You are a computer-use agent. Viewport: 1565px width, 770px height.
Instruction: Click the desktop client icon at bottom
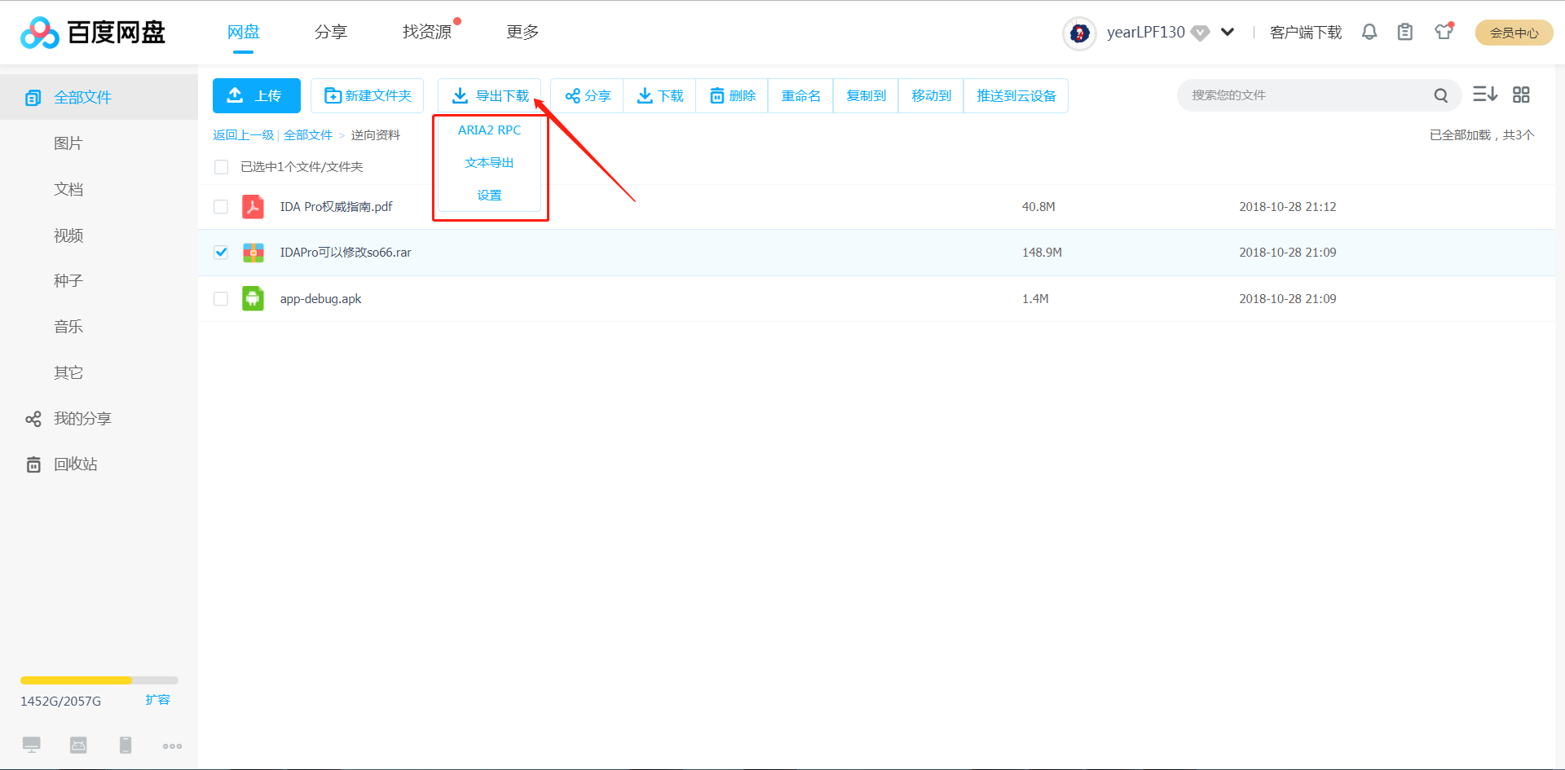(32, 745)
